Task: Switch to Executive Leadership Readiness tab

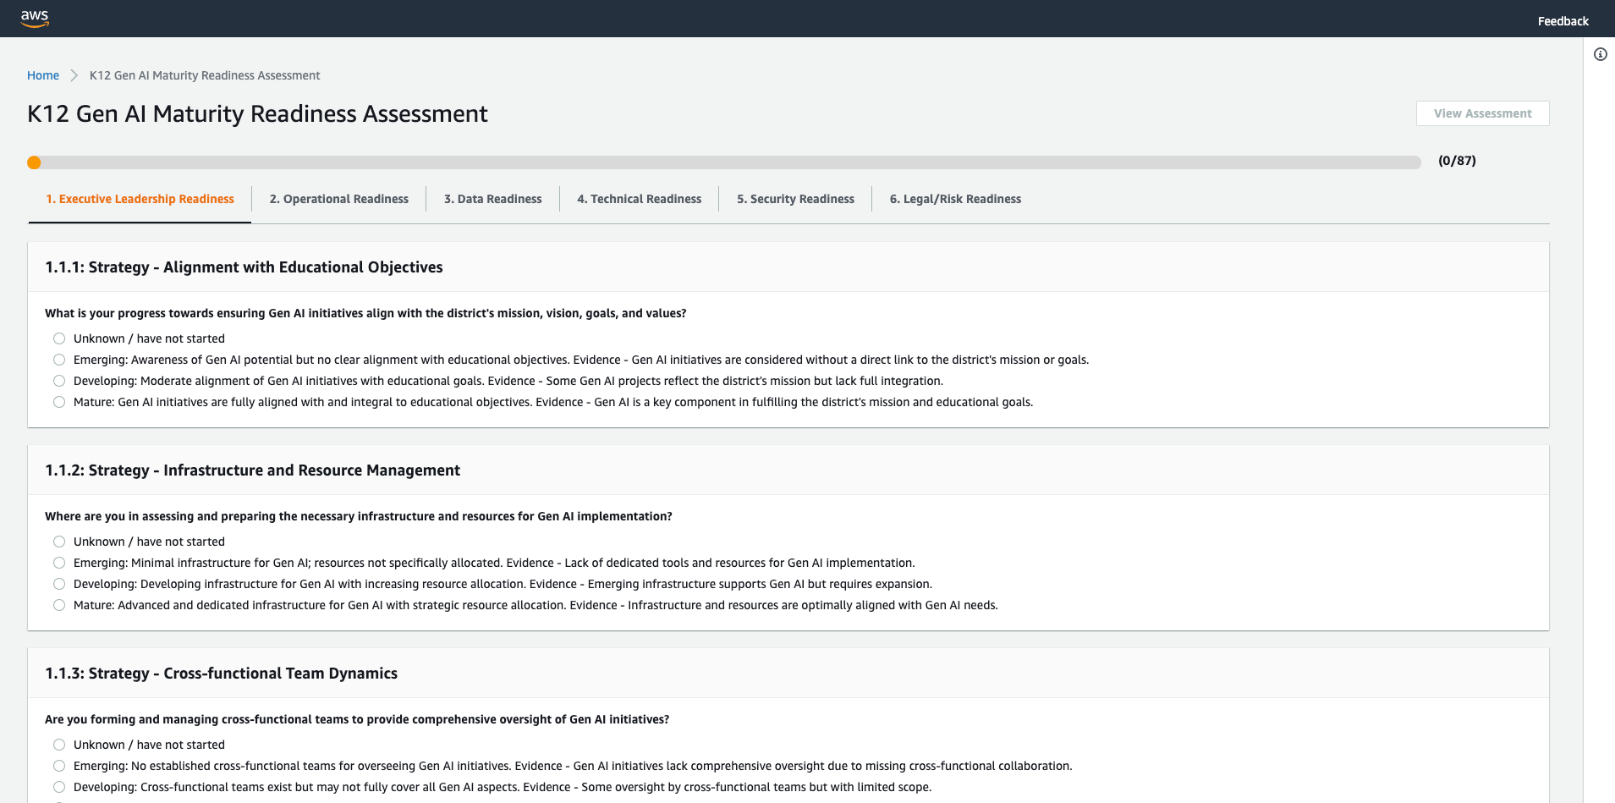Action: coord(140,199)
